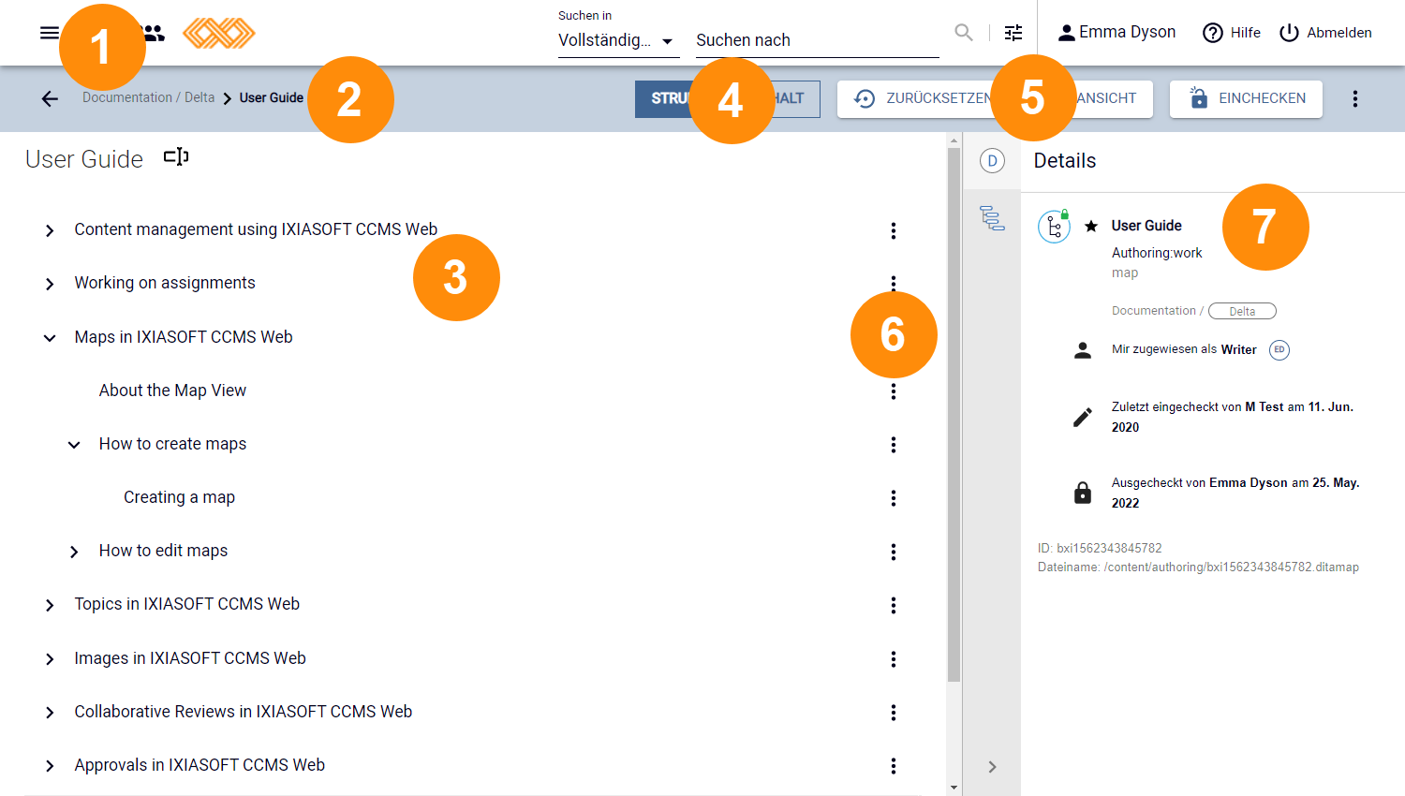Open advanced search filter settings
The width and height of the screenshot is (1405, 796).
pos(1013,33)
